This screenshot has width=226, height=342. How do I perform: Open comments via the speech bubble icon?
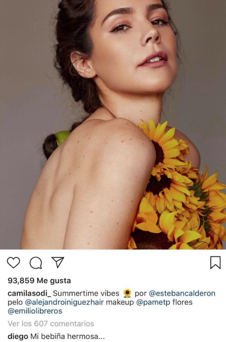coord(36,263)
